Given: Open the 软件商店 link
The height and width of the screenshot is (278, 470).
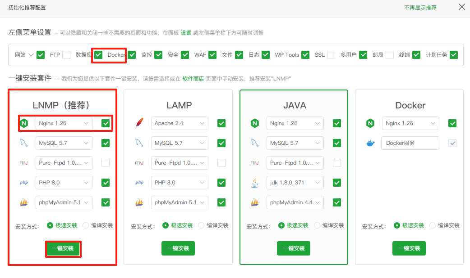Looking at the screenshot, I should (193, 79).
